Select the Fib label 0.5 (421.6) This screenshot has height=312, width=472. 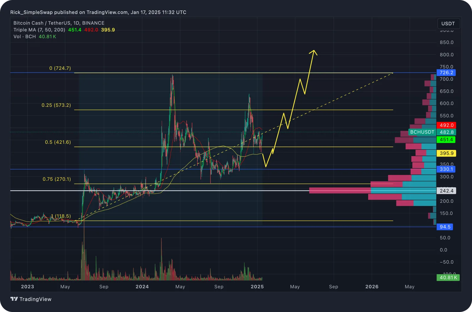coord(58,142)
